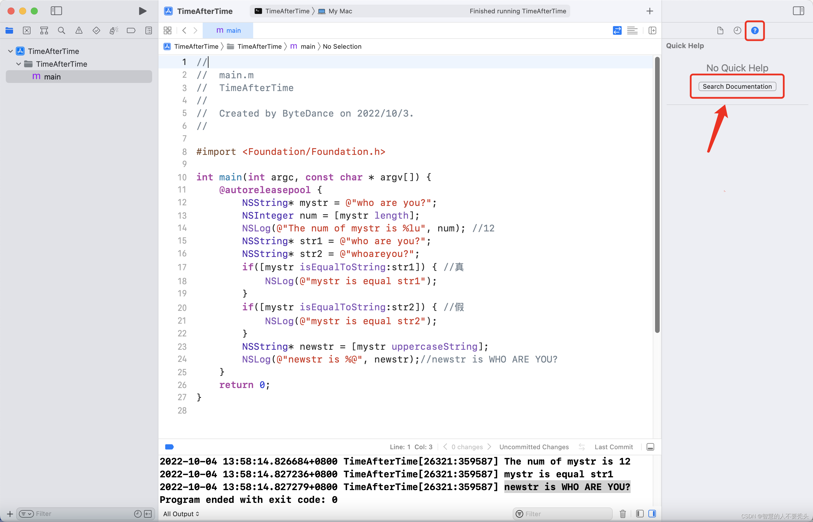Open the History inspector clock icon
813x522 pixels.
pyautogui.click(x=737, y=30)
